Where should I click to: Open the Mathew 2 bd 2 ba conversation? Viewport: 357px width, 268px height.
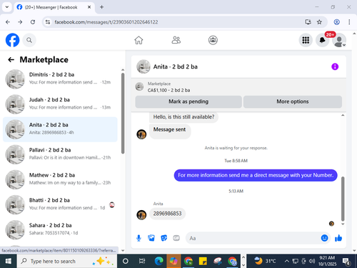coord(60,179)
